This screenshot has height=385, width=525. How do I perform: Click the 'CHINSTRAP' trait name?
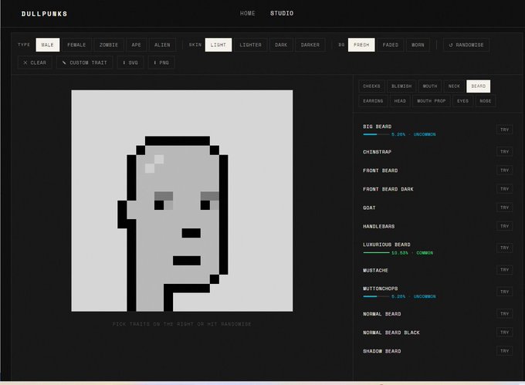point(377,152)
